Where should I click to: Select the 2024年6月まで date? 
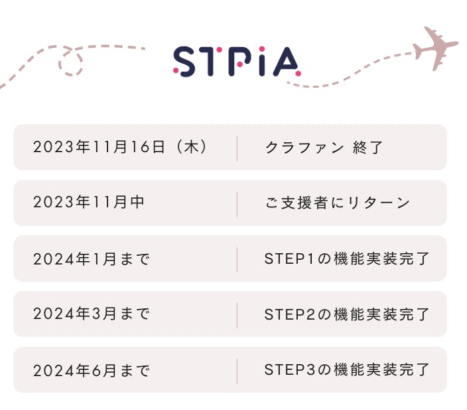[92, 369]
